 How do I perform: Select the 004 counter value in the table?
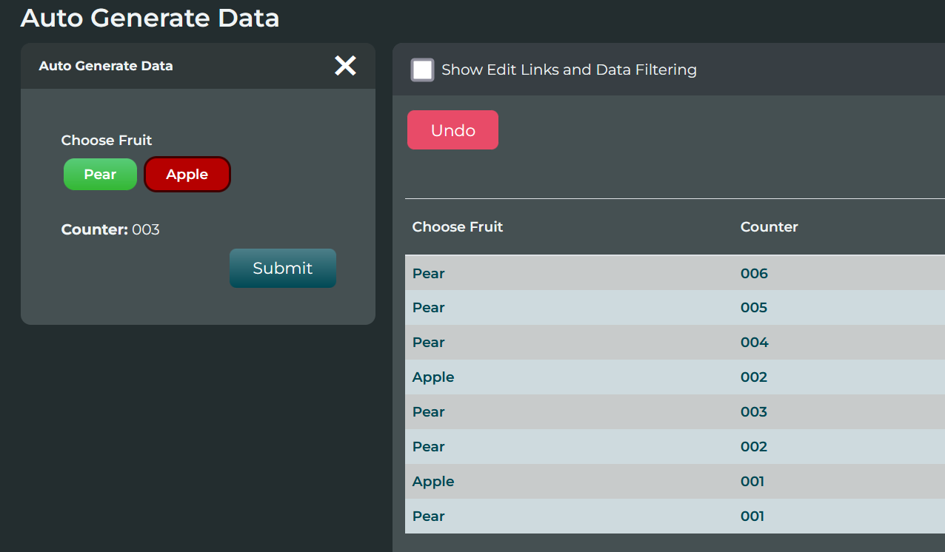click(x=754, y=343)
